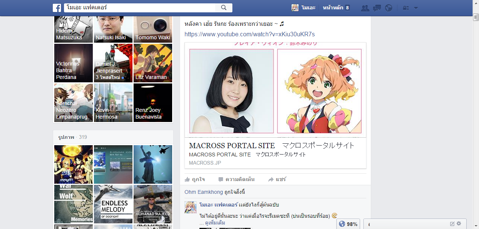This screenshot has width=479, height=229.
Task: Open friend tile Daniel J. Jienprasert
Action: (x=113, y=63)
